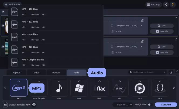Viewport: 179px width, 109px height.
Task: Click the pencil rename icon for second file
Action: 142,41
